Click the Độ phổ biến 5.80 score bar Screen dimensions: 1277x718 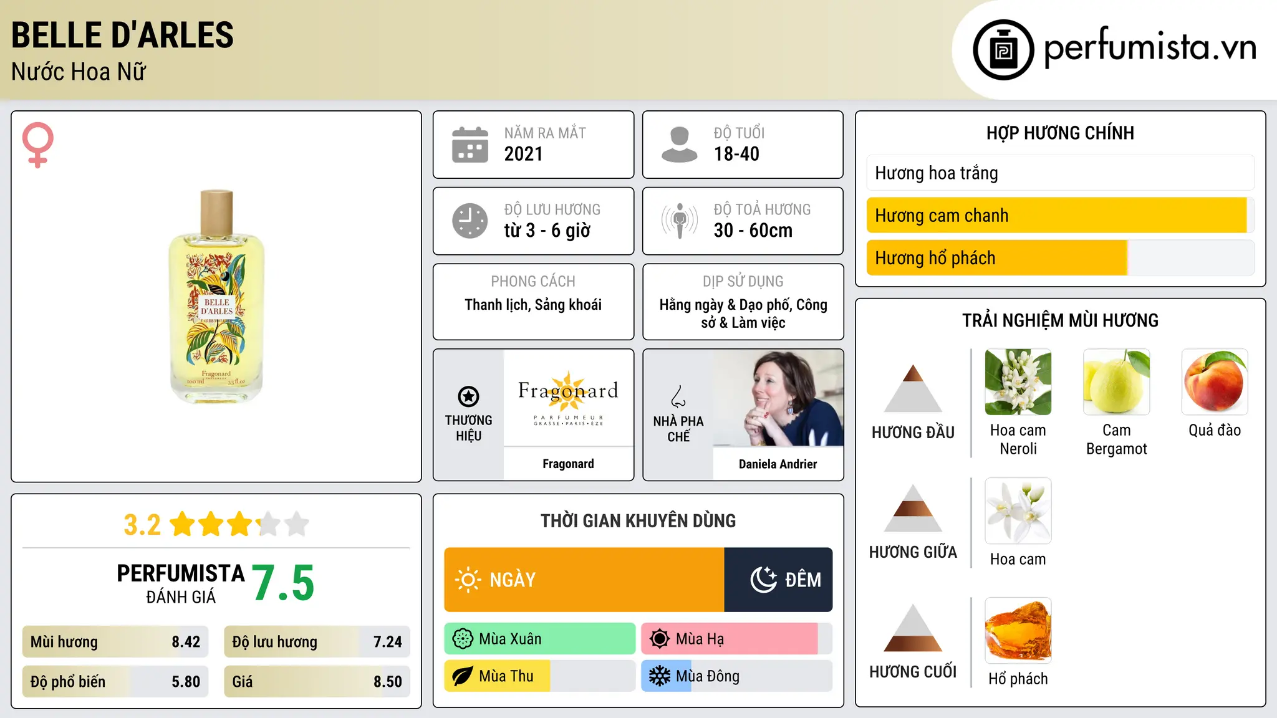(115, 681)
